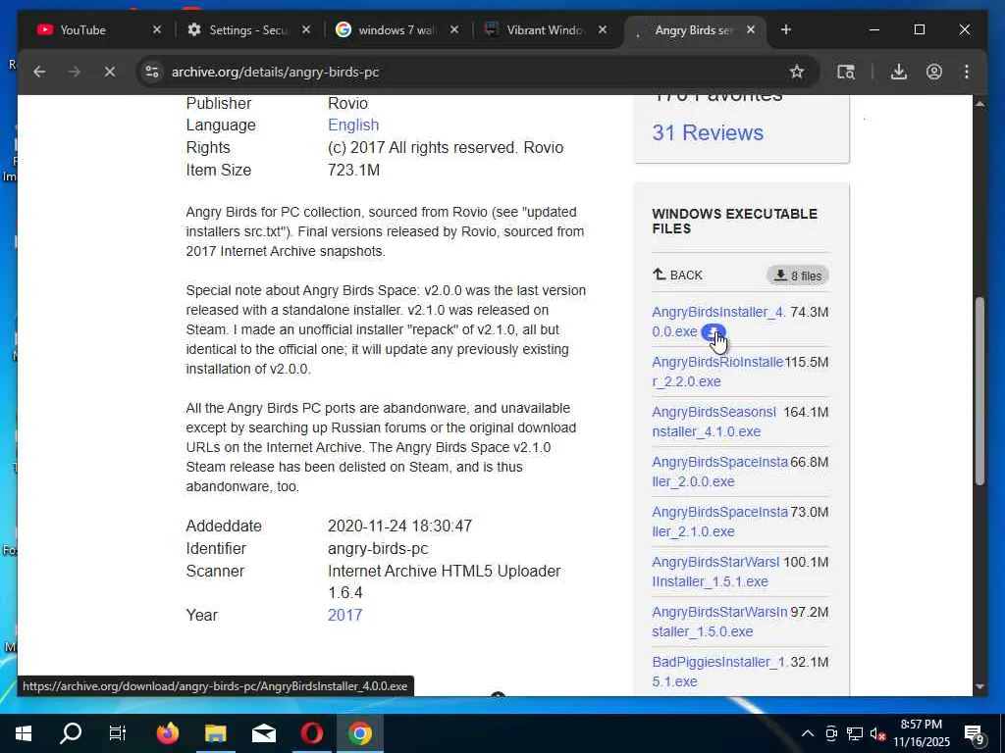1005x753 pixels.
Task: Click the scrollbar up arrow
Action: point(979,104)
